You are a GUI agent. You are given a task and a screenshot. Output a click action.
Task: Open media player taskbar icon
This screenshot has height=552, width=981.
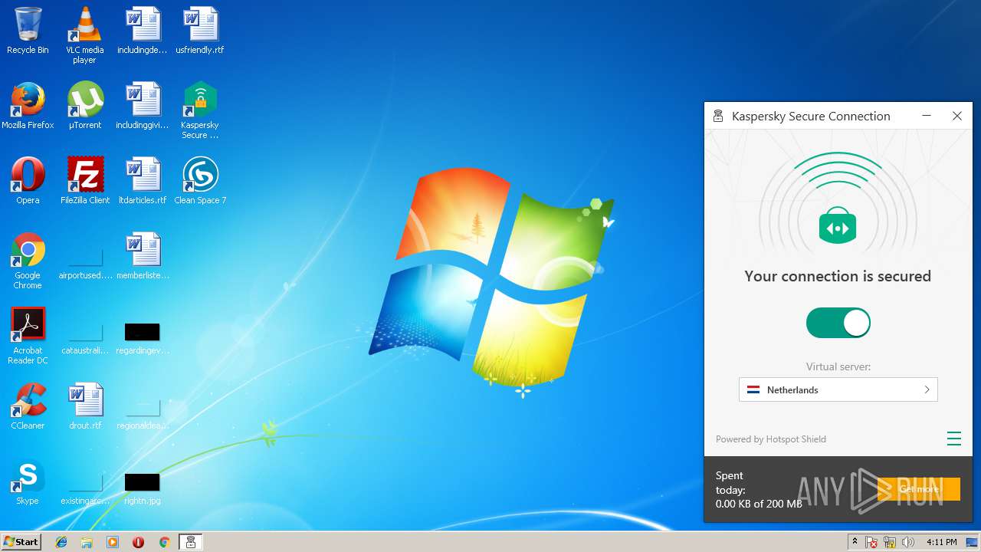[113, 542]
